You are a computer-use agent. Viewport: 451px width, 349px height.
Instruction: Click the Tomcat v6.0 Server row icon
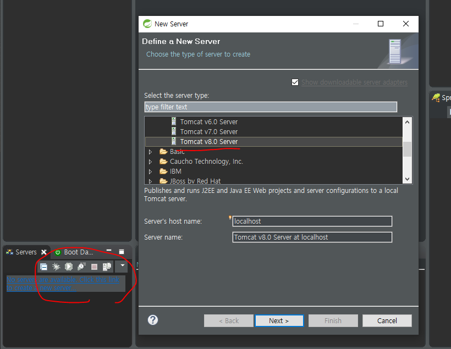coord(173,121)
